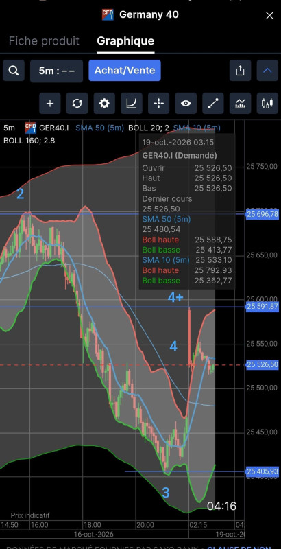Select the BOLL 20; 2 legend label
Screen dimensions: 281x549
149,128
